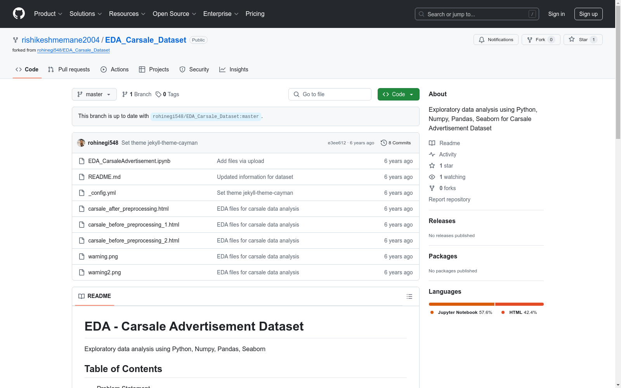Open the Actions tab
621x388 pixels.
coord(114,69)
